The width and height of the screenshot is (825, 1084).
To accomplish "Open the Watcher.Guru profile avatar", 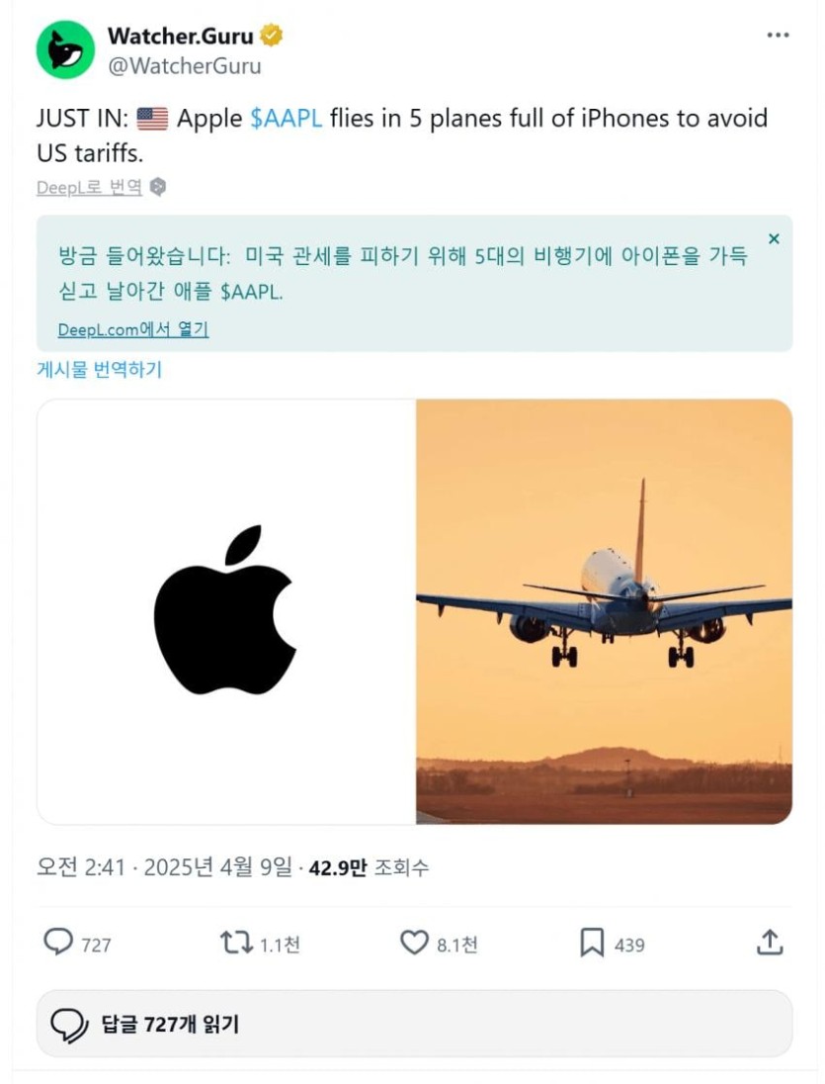I will [65, 49].
